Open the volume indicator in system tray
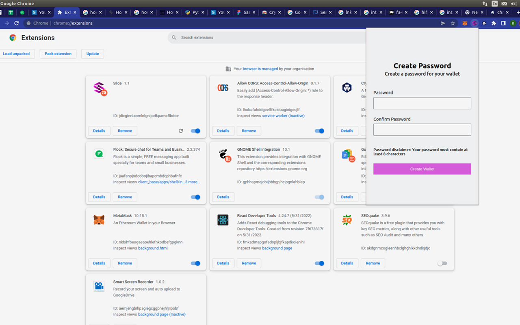 pos(514,3)
